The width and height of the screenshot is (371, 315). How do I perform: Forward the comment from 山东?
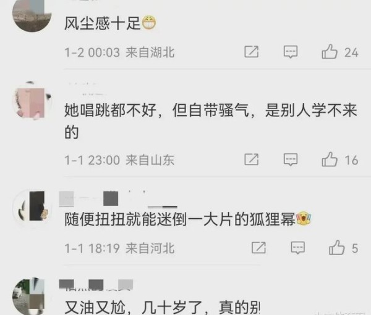click(251, 159)
